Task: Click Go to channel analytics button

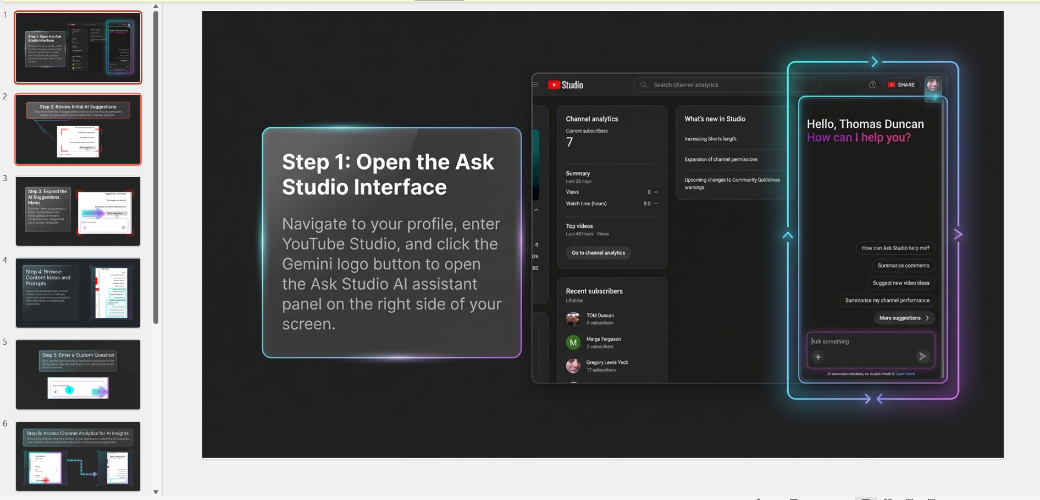Action: pyautogui.click(x=598, y=253)
